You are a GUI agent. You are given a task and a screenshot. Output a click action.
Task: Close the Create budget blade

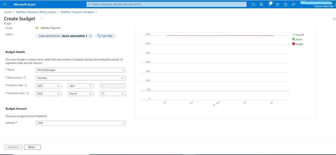point(334,19)
